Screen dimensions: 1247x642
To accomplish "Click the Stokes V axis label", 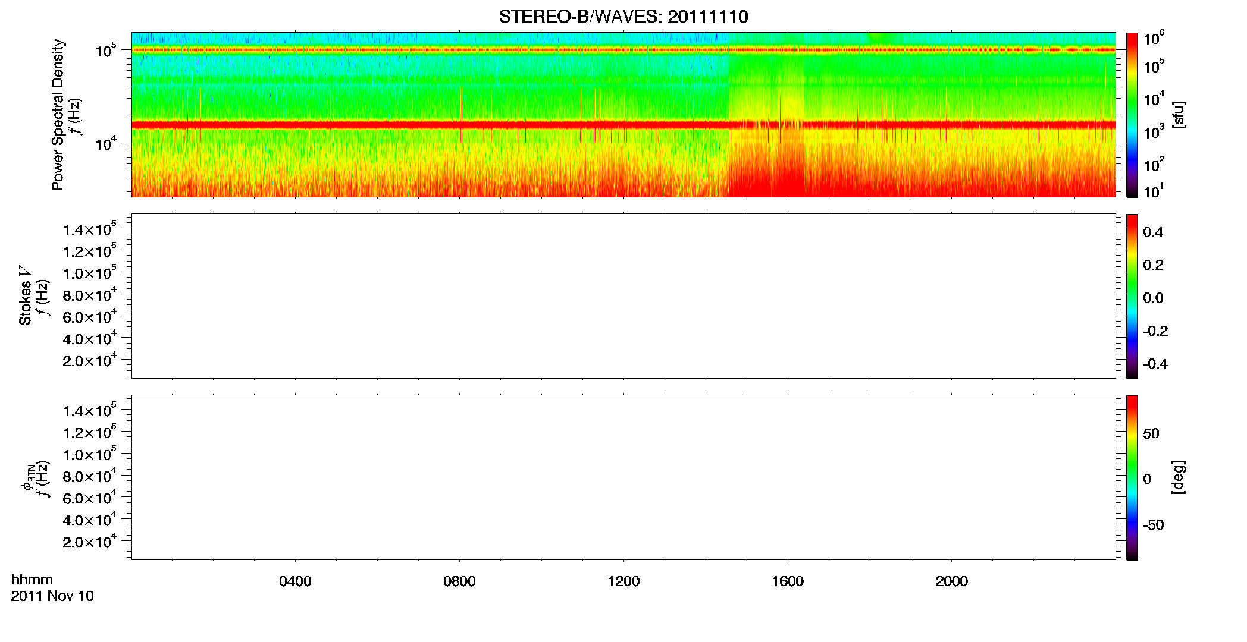I will [25, 295].
